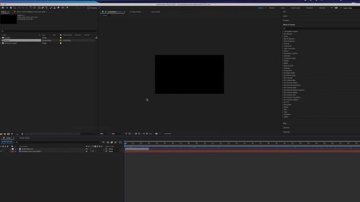The width and height of the screenshot is (360, 202).
Task: Switch to the Default workspace
Action: click(260, 8)
